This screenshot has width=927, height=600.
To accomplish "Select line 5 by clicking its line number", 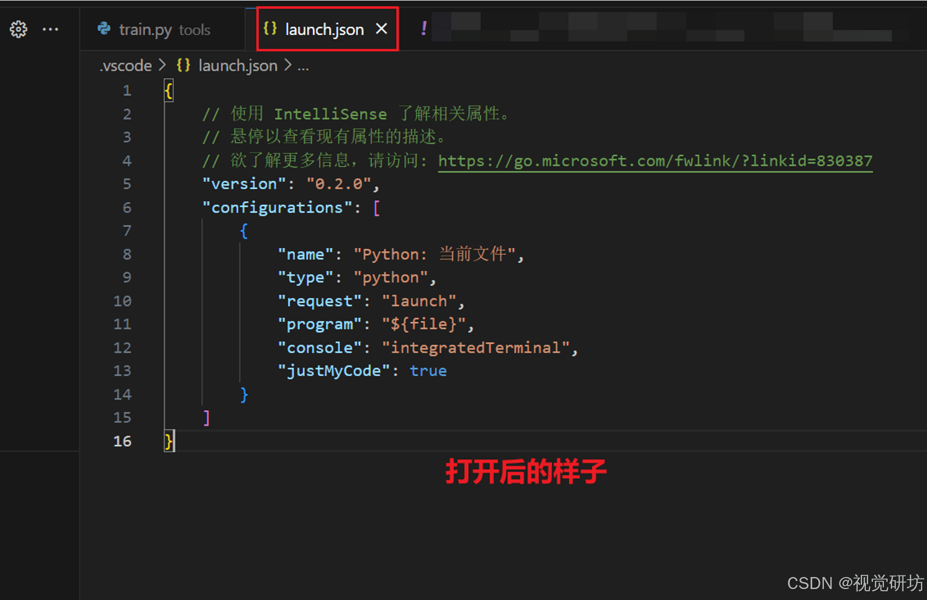I will pyautogui.click(x=127, y=184).
